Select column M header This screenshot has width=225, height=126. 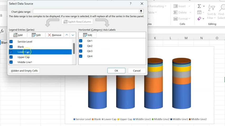pyautogui.click(x=186, y=38)
